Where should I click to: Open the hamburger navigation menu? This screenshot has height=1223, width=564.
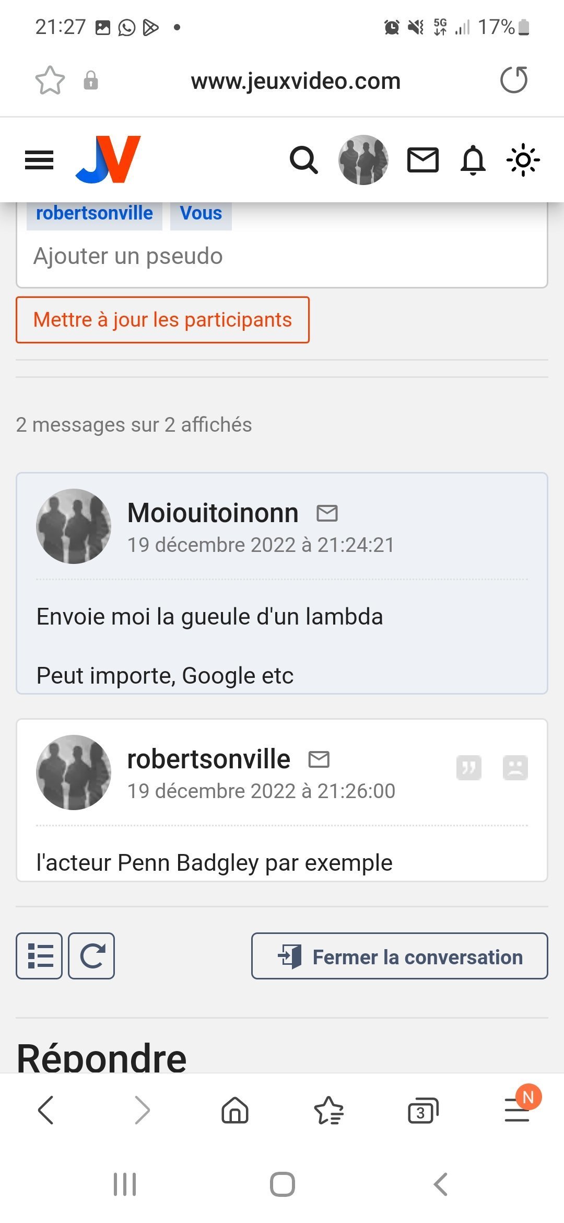click(39, 160)
